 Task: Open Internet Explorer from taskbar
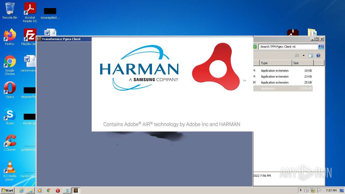(22, 190)
